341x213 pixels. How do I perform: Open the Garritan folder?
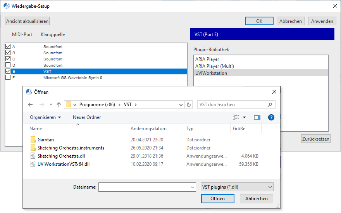click(46, 140)
